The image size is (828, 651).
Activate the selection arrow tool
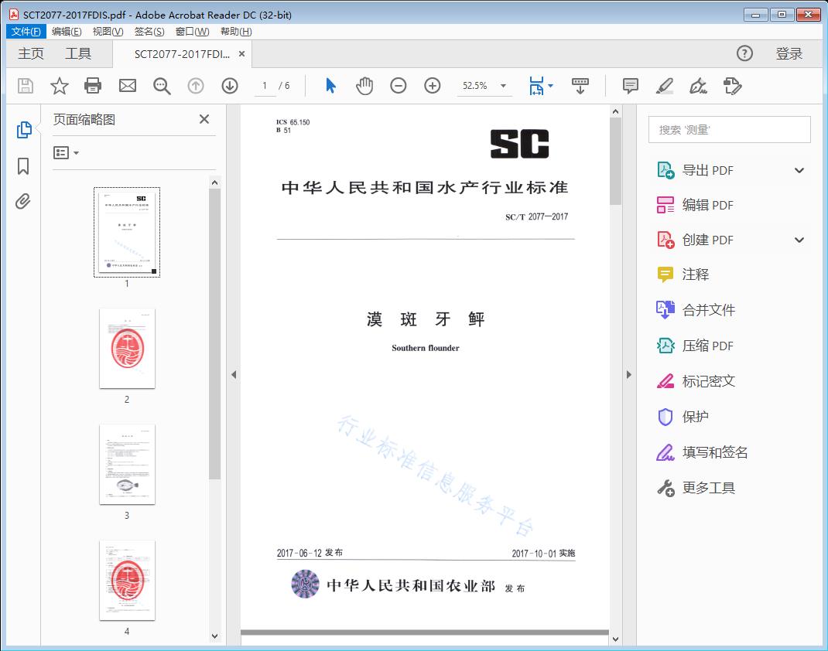[x=329, y=86]
